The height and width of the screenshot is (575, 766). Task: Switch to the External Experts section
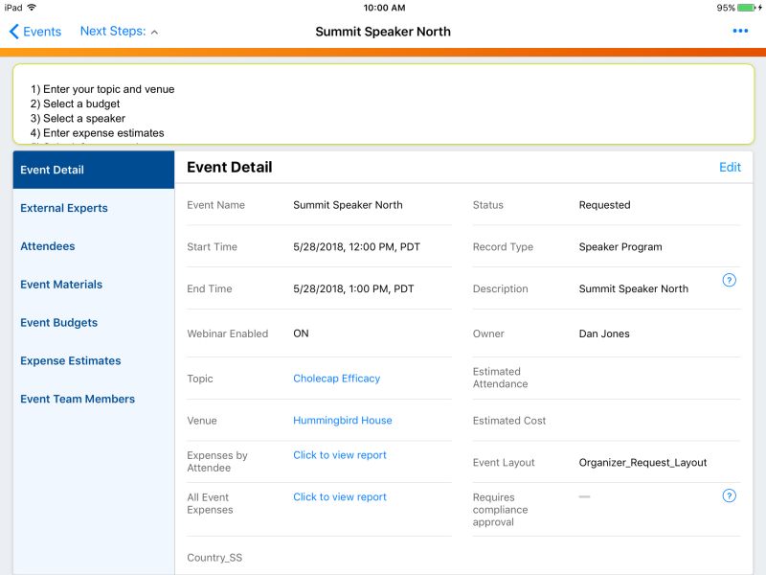(62, 207)
